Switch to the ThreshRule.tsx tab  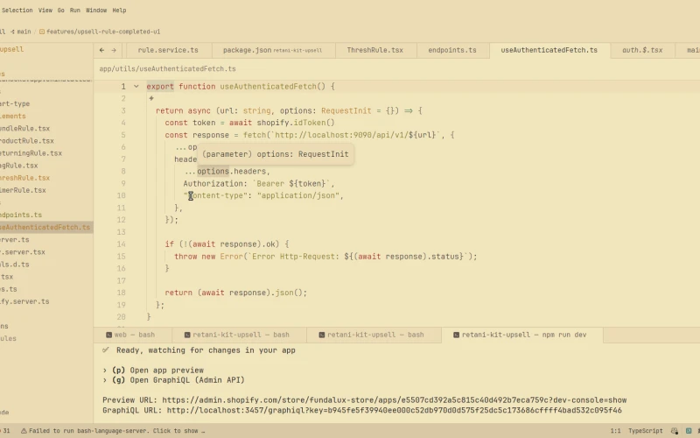tap(375, 50)
